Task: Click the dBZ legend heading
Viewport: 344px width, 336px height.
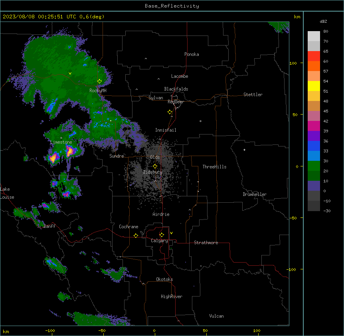Action: click(323, 21)
